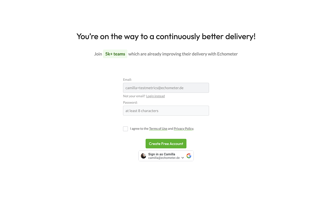The image size is (335, 203).
Task: Click Camilla's profile avatar picture
Action: coord(143,156)
